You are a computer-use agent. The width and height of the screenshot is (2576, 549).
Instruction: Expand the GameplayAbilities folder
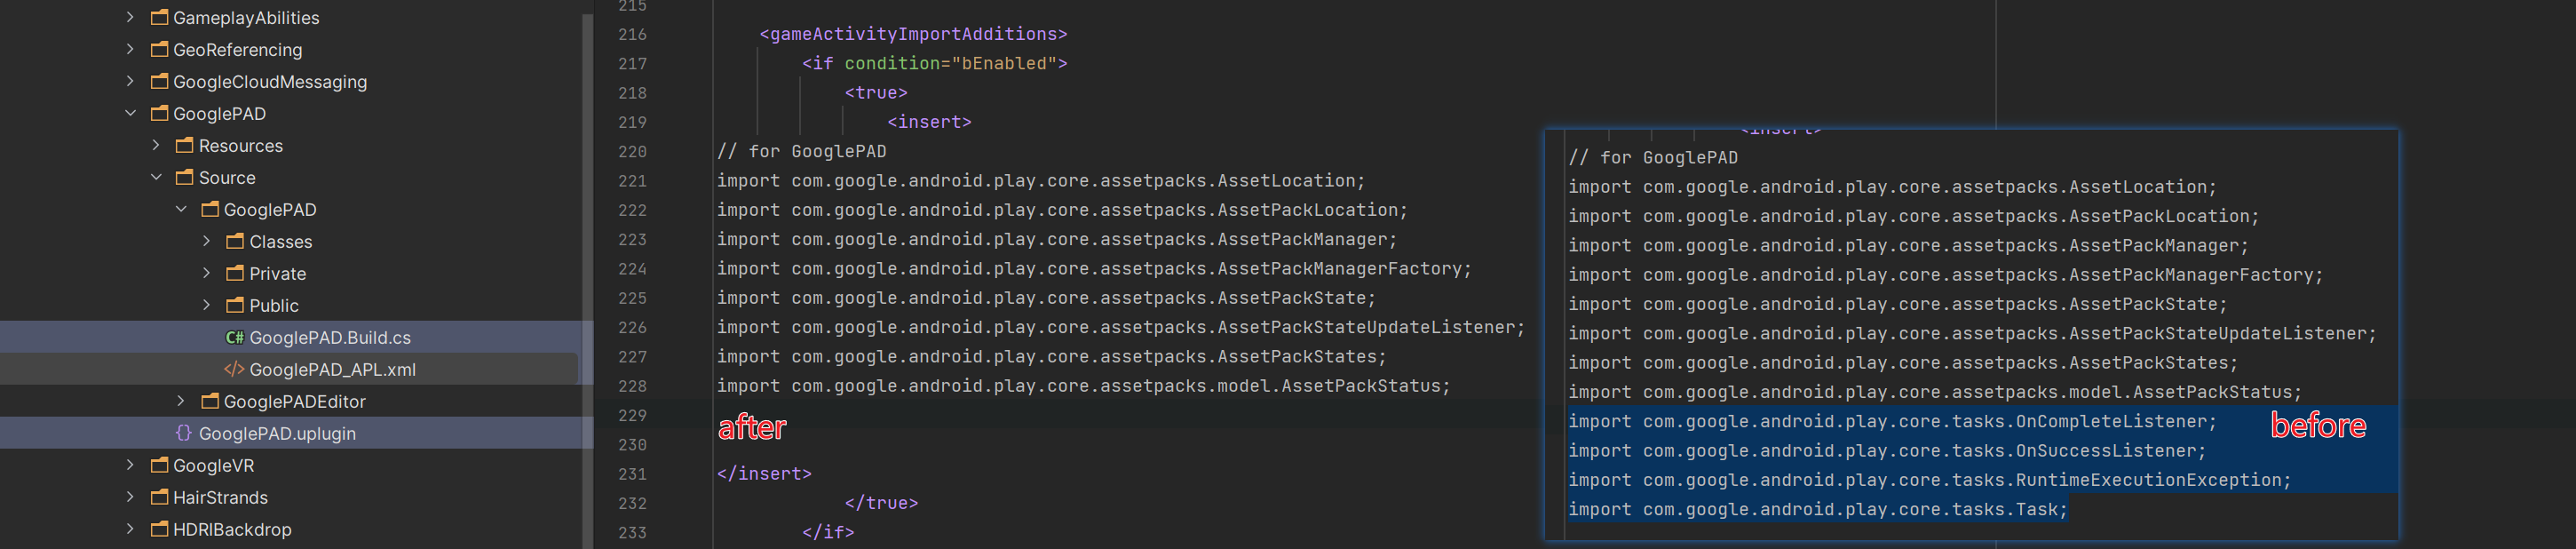coord(130,17)
